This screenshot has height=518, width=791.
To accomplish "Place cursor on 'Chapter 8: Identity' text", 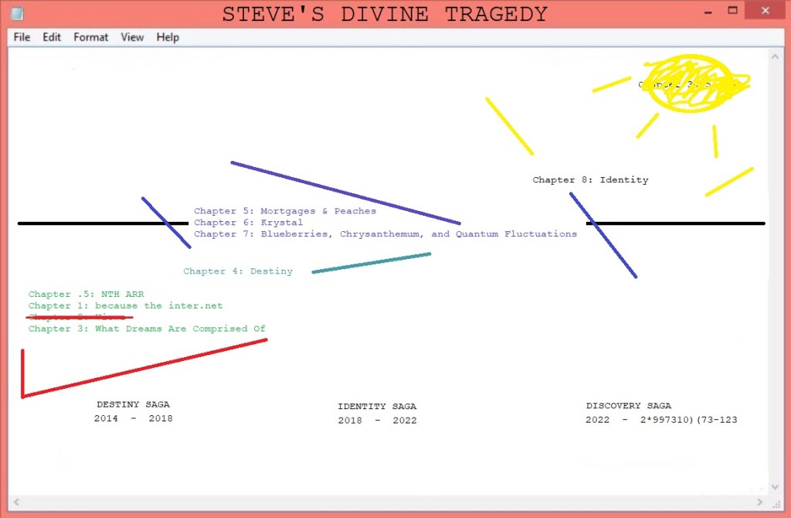I will 590,180.
